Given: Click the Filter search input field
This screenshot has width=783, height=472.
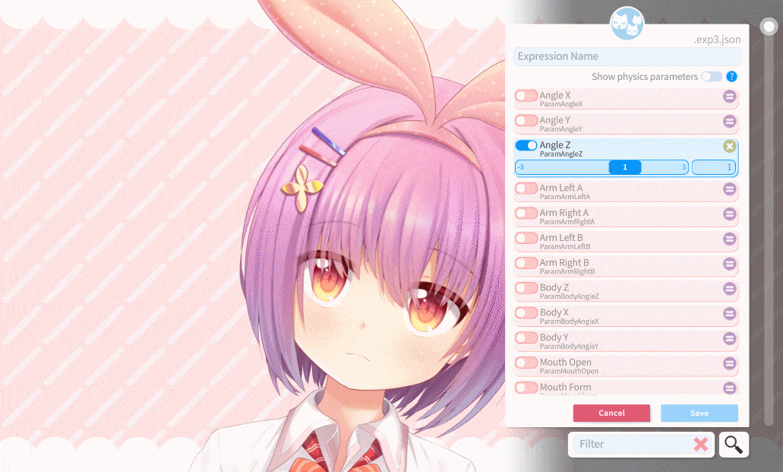Looking at the screenshot, I should [632, 445].
